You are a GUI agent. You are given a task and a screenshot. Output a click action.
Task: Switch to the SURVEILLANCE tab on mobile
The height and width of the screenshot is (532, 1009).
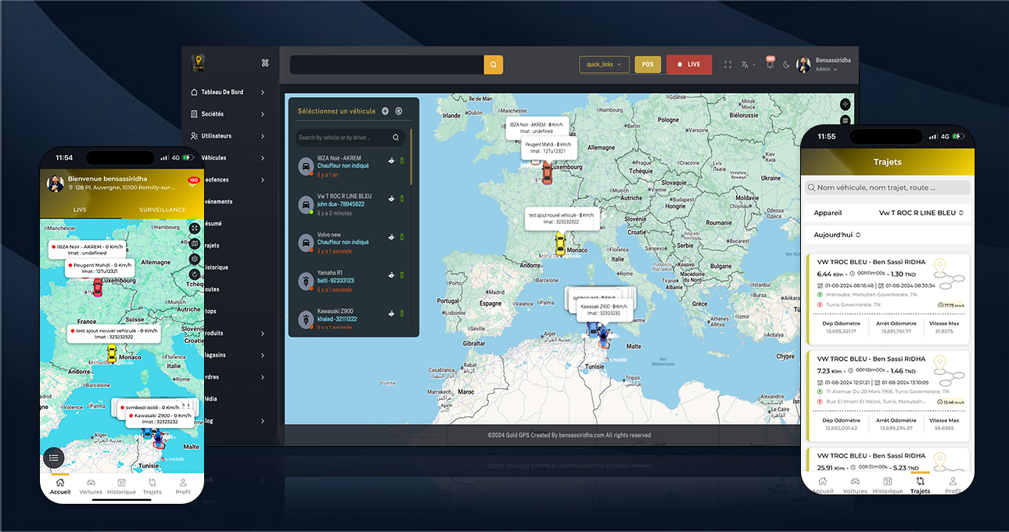click(x=162, y=210)
